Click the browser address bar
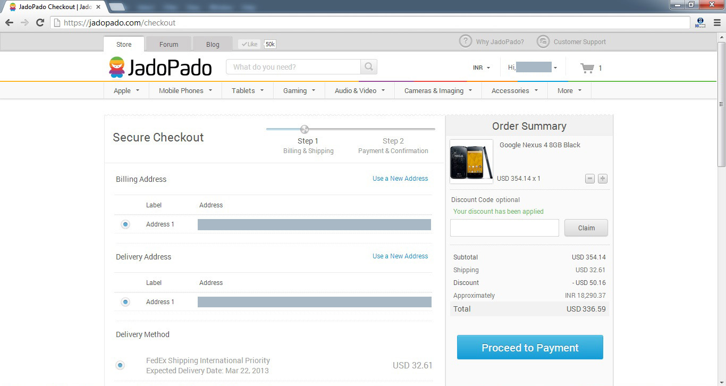Screen dimensions: 726x386 pyautogui.click(x=370, y=23)
